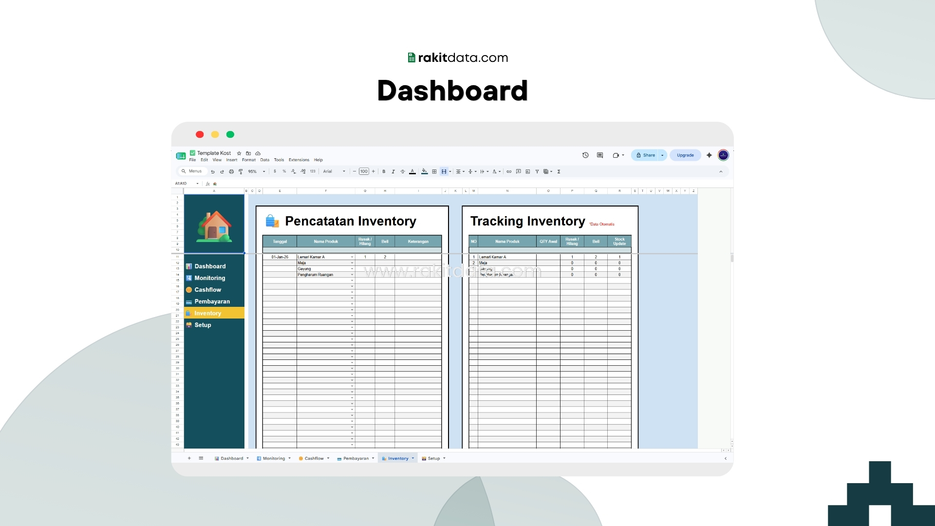Open the Google account avatar

click(x=723, y=155)
